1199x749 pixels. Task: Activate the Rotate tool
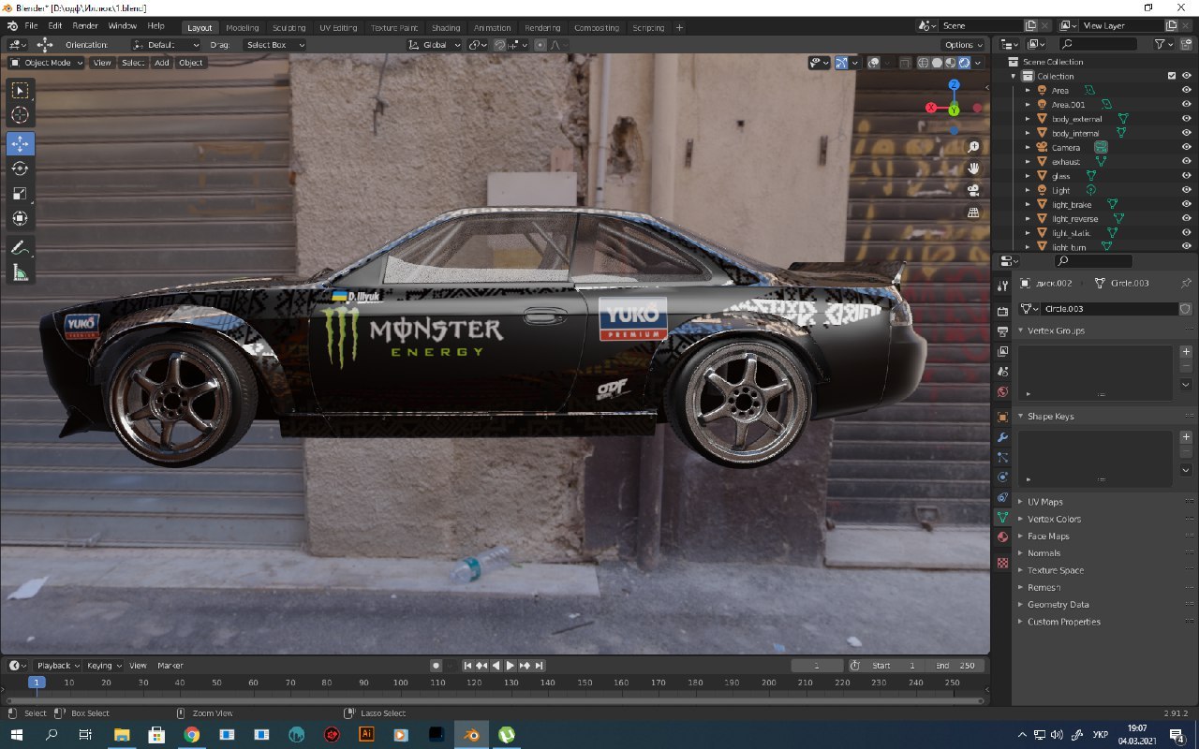coord(20,169)
